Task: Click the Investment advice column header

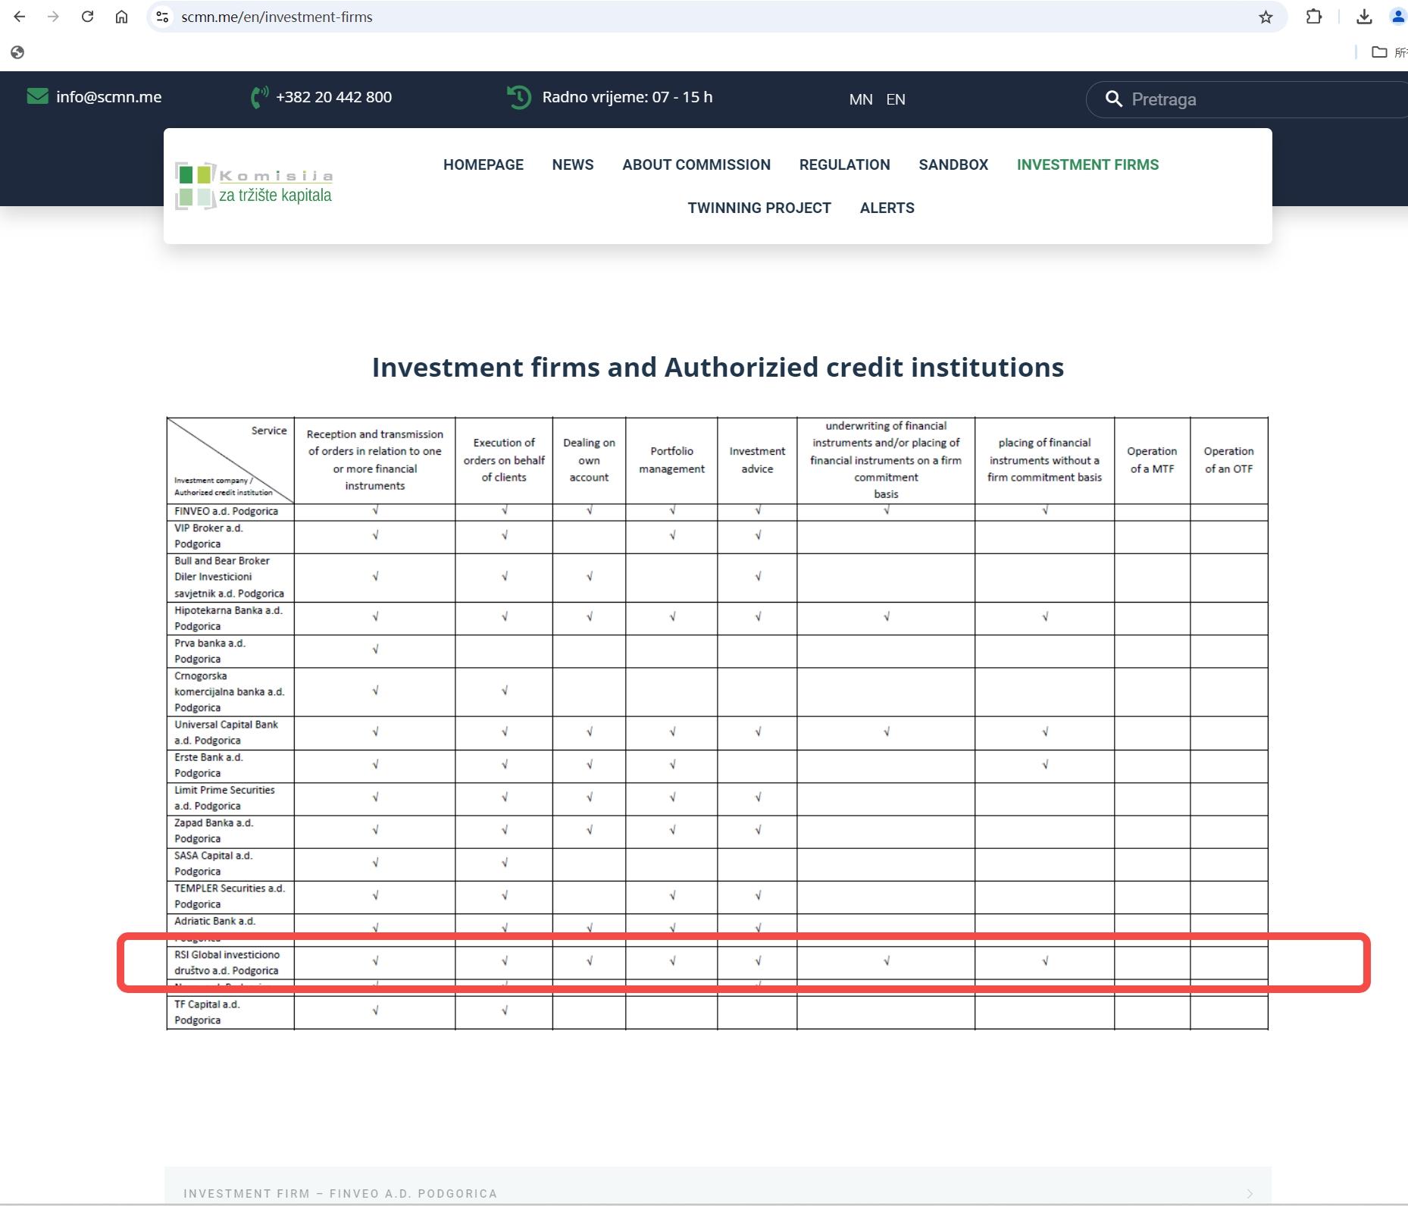Action: tap(757, 460)
